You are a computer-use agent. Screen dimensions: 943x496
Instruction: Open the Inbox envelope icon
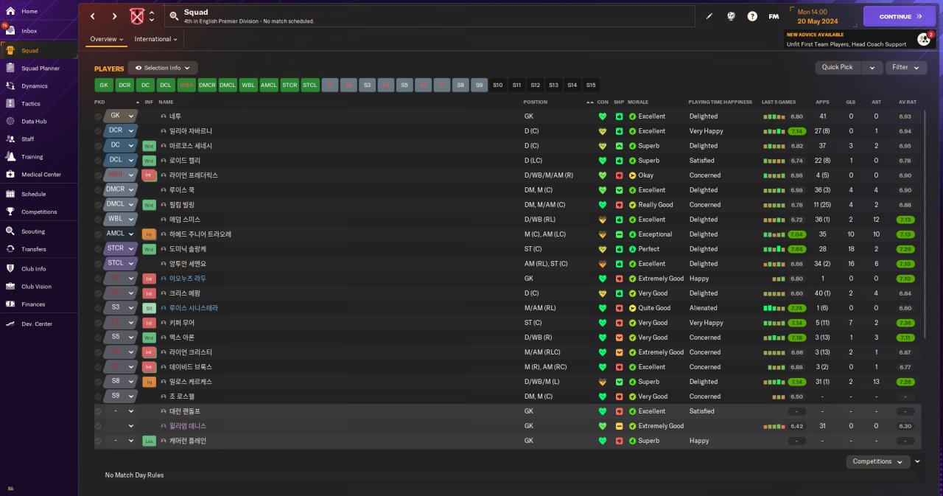(10, 31)
